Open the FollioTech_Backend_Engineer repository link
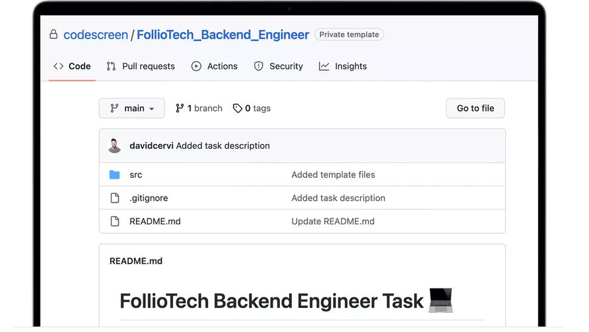Viewport: 589px width, 332px height. 223,35
